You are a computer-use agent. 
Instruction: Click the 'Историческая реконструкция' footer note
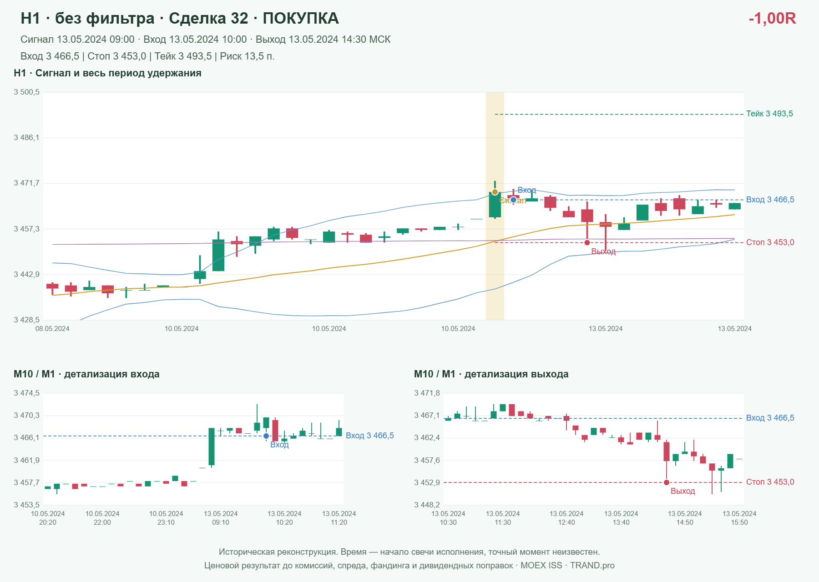click(x=409, y=552)
